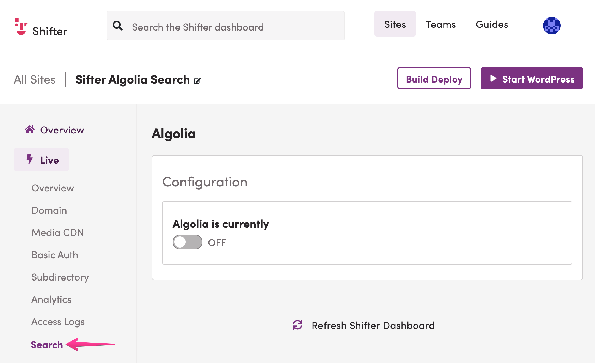This screenshot has width=595, height=363.
Task: Go to the Guides menu
Action: pyautogui.click(x=492, y=24)
